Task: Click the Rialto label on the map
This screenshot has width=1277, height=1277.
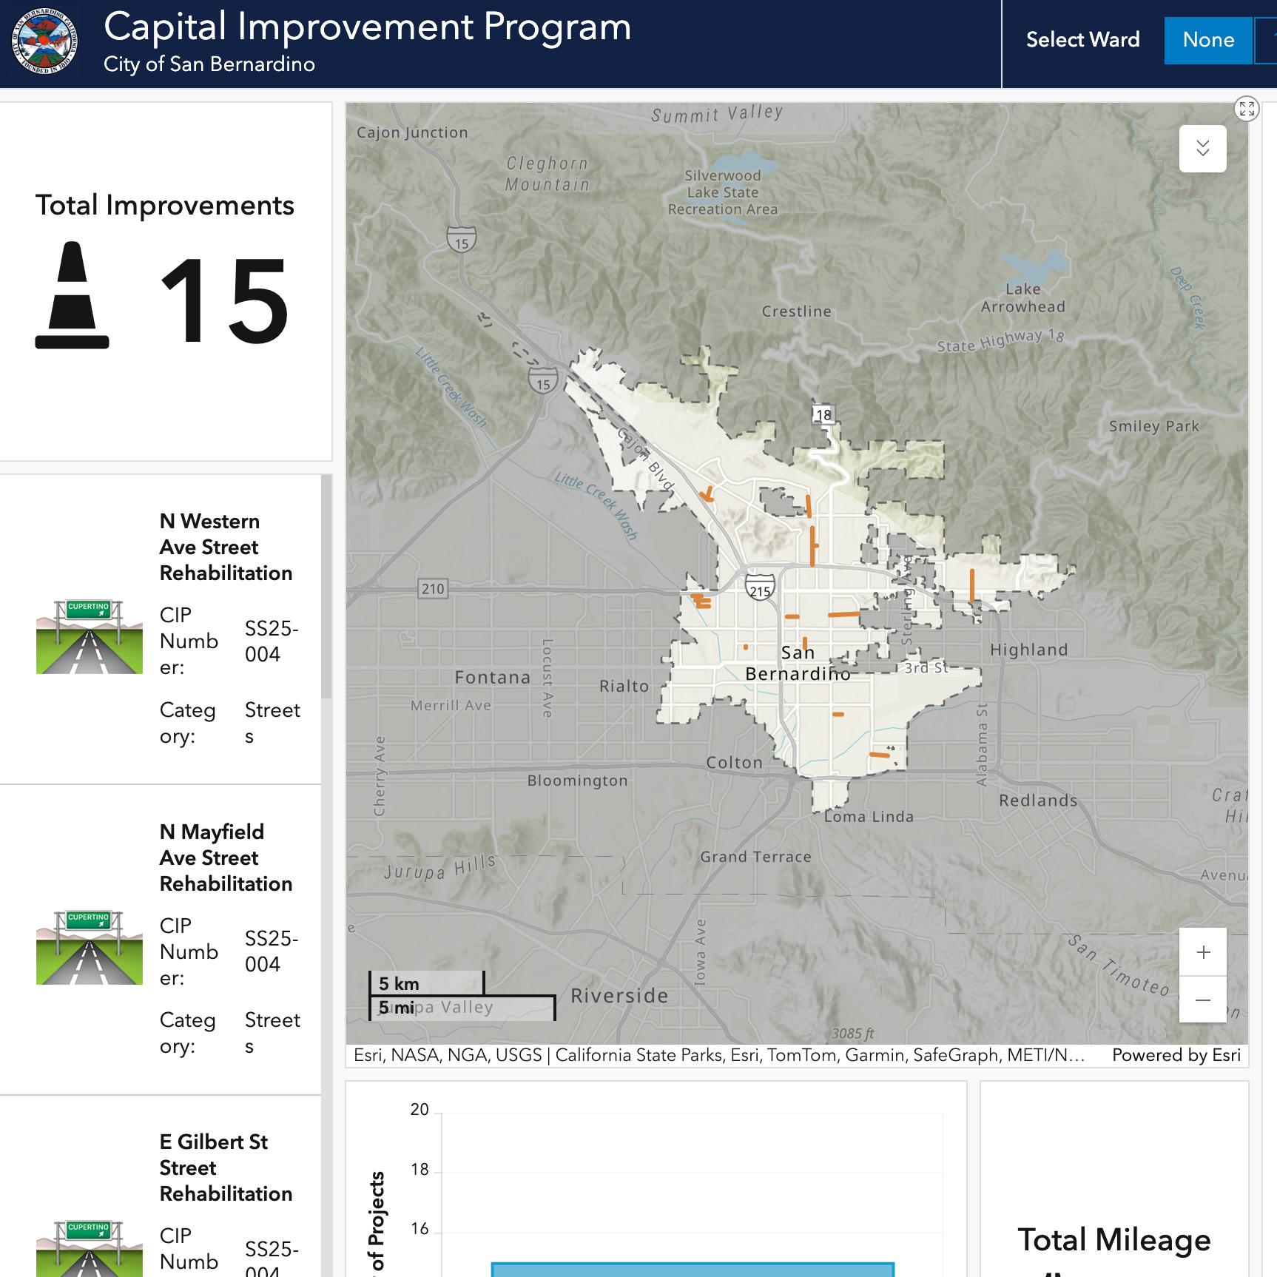Action: pyautogui.click(x=624, y=686)
